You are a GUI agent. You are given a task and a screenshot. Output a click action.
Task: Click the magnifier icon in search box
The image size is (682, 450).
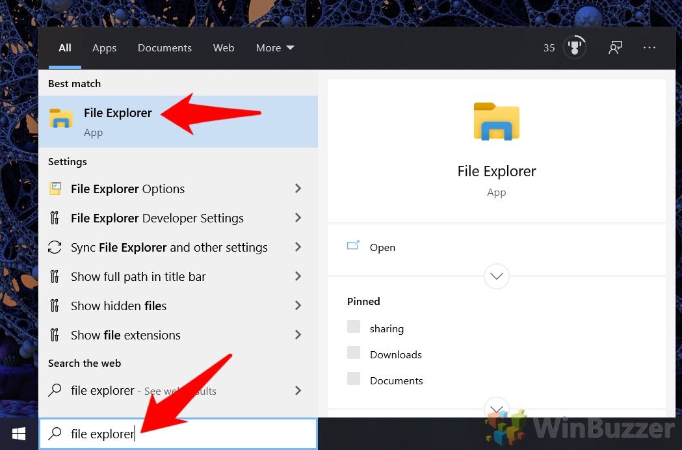[x=56, y=434]
